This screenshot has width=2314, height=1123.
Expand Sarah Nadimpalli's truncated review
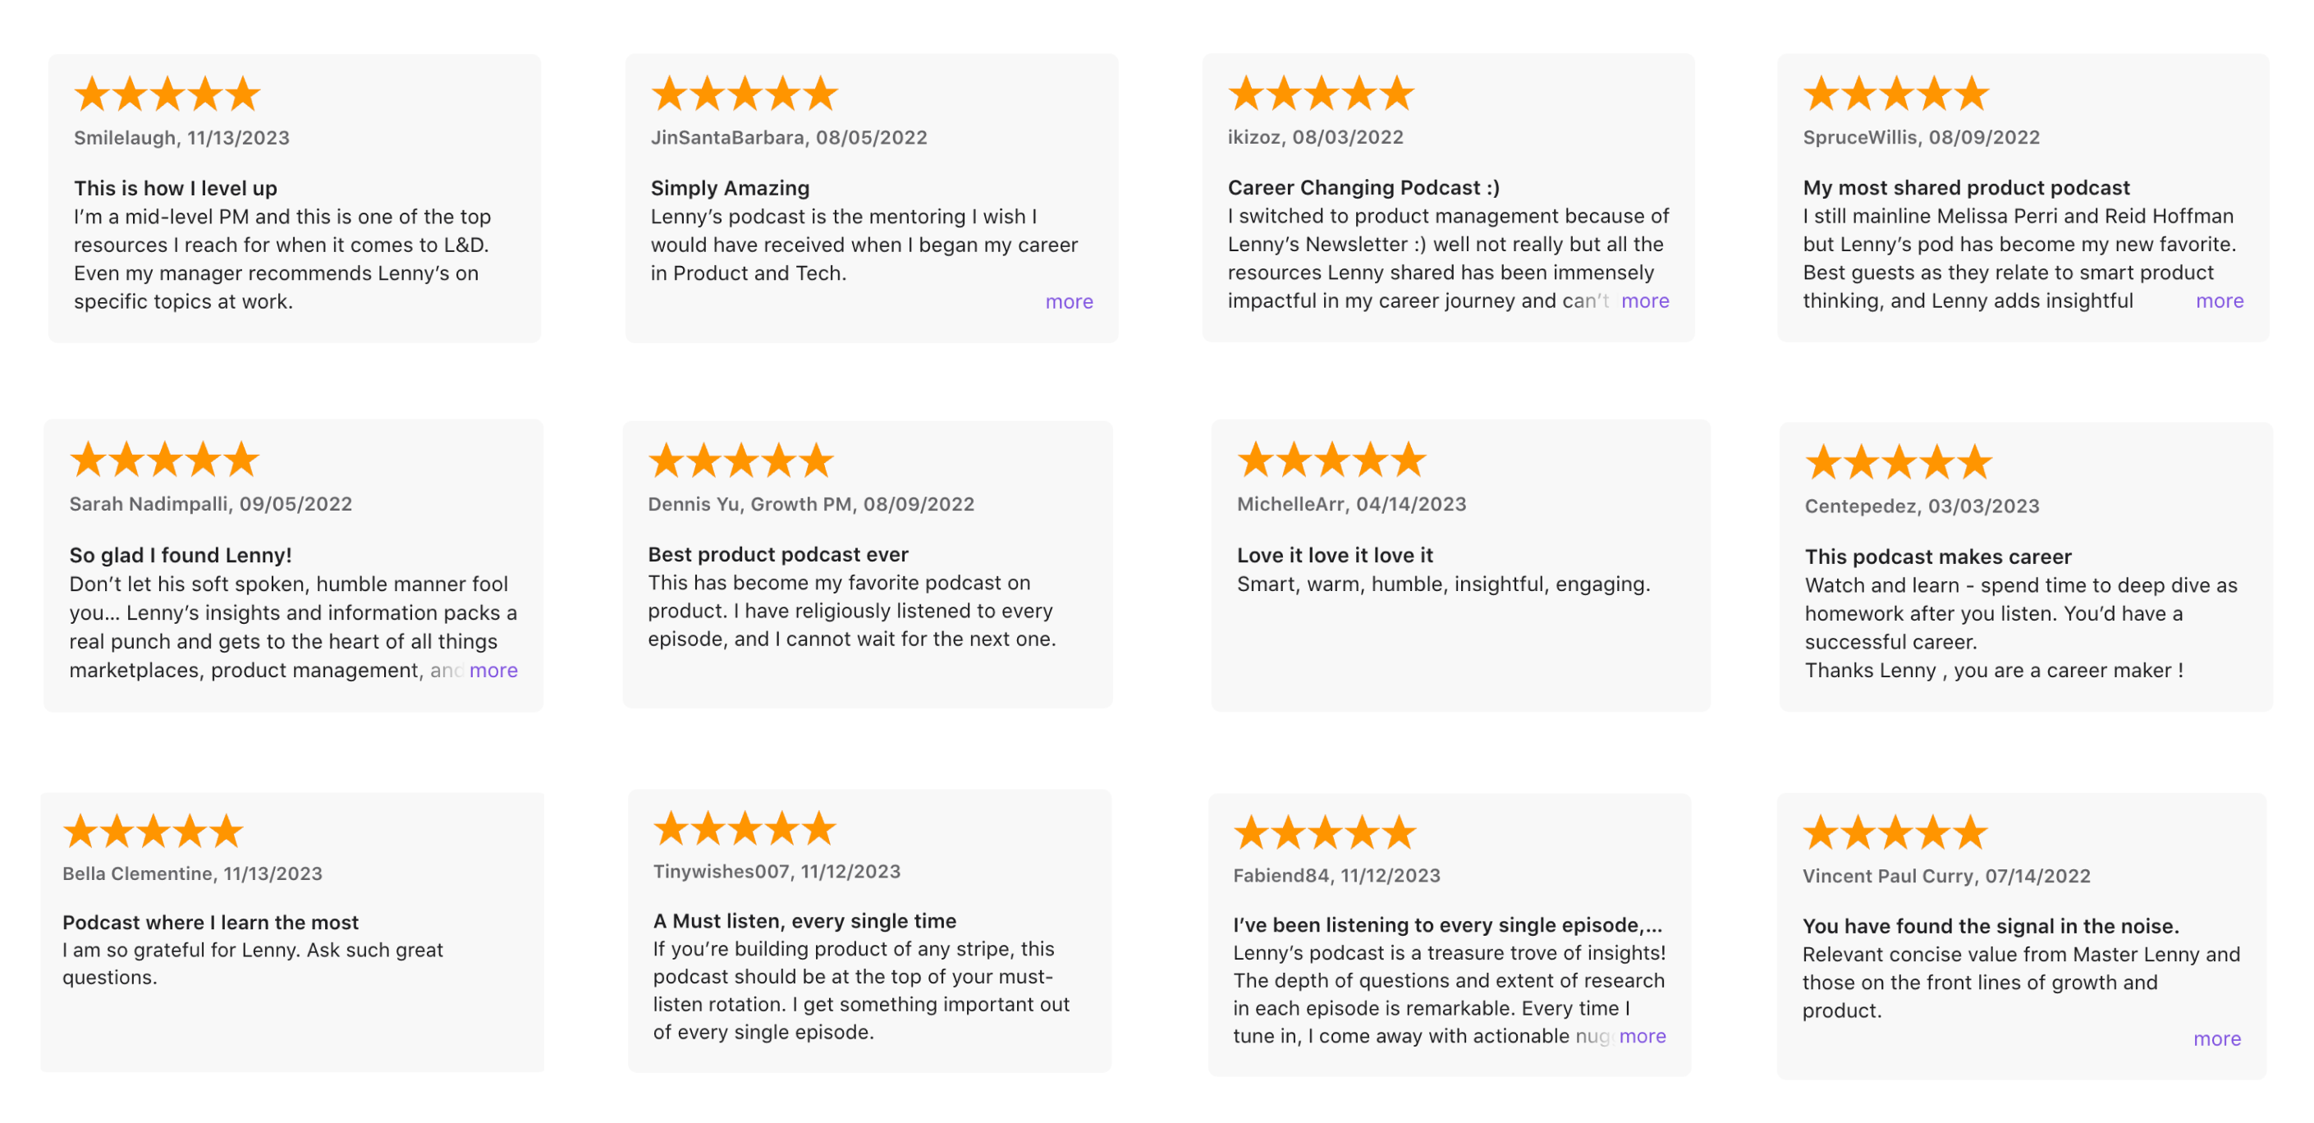coord(494,670)
